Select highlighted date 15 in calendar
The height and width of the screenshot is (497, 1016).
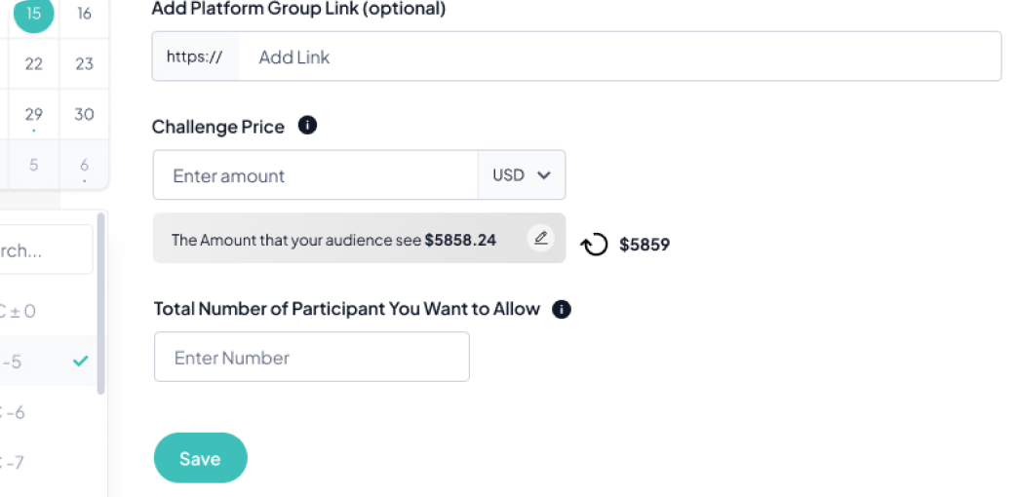click(34, 14)
